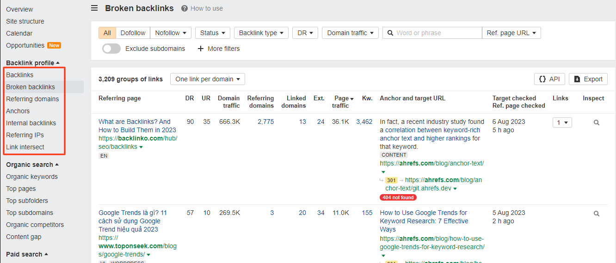Click keywords value 3,462

[364, 122]
